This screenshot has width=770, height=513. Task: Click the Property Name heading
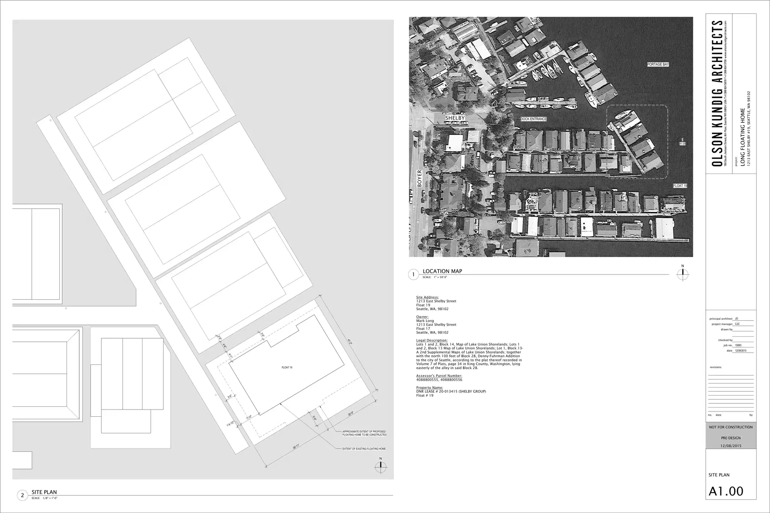click(x=430, y=388)
